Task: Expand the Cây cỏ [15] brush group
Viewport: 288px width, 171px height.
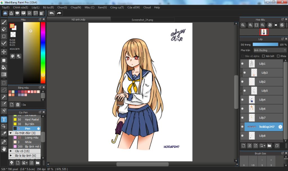Action: (11, 151)
